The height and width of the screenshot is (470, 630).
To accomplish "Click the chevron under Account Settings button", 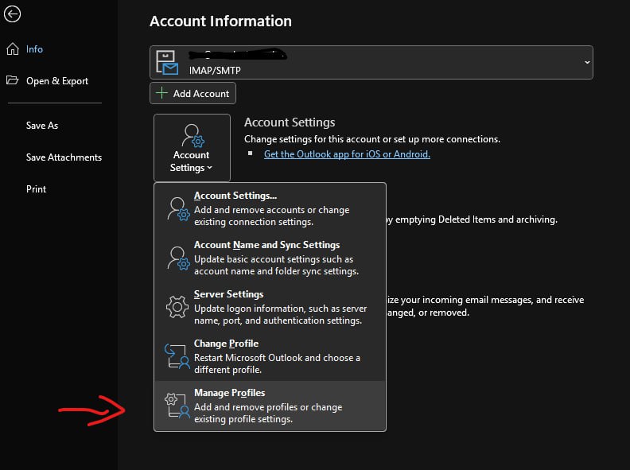I will point(210,168).
